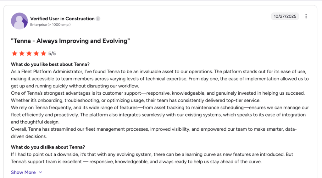The height and width of the screenshot is (178, 322).
Task: Click the 10/27/2025 date badge
Action: [x=285, y=16]
